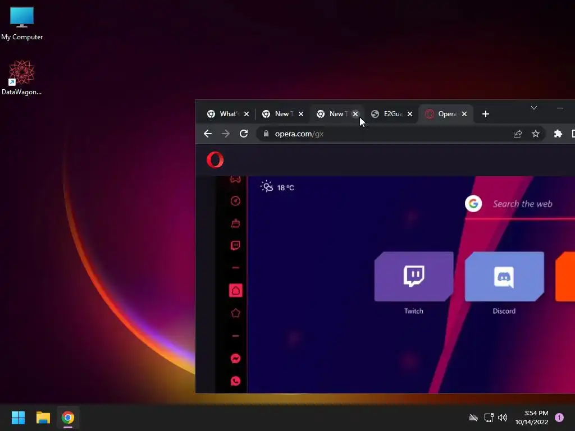575x431 pixels.
Task: Open the Twitch speed dial tile
Action: coord(414,277)
